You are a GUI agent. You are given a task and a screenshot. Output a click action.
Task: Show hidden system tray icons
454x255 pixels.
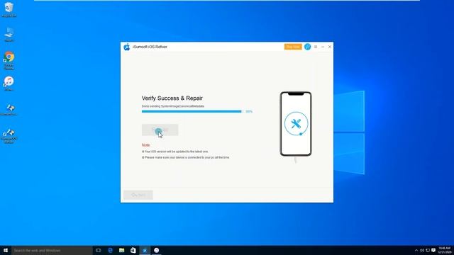(x=416, y=250)
